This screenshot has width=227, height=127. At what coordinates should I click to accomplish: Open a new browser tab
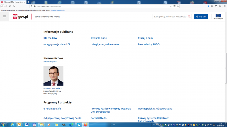[x=28, y=2]
